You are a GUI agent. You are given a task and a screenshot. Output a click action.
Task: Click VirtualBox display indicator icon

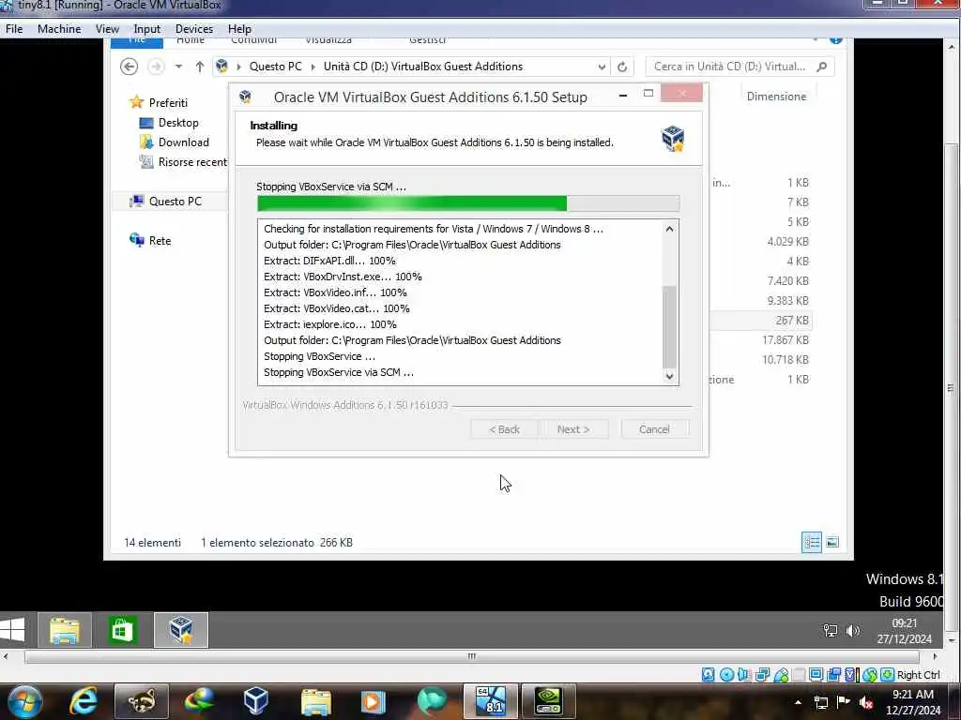[816, 675]
